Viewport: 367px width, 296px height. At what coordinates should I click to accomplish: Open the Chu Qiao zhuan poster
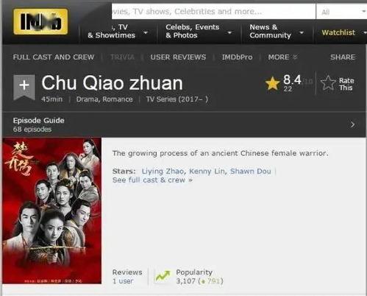pyautogui.click(x=51, y=211)
